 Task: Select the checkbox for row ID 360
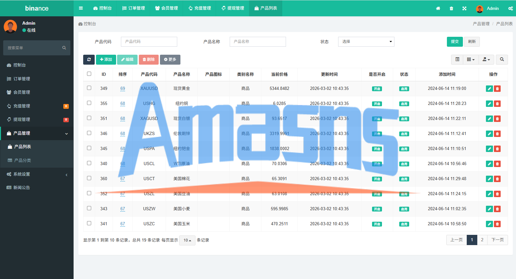click(x=89, y=178)
